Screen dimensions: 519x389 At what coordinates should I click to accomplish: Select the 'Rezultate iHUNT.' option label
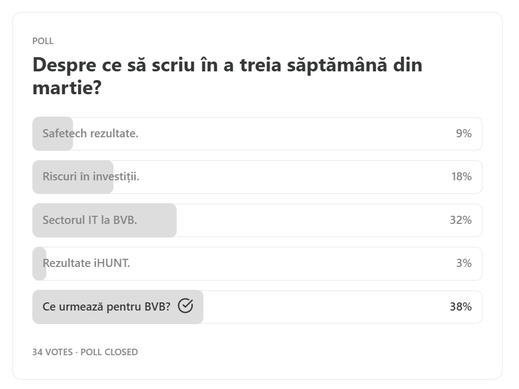click(x=86, y=263)
